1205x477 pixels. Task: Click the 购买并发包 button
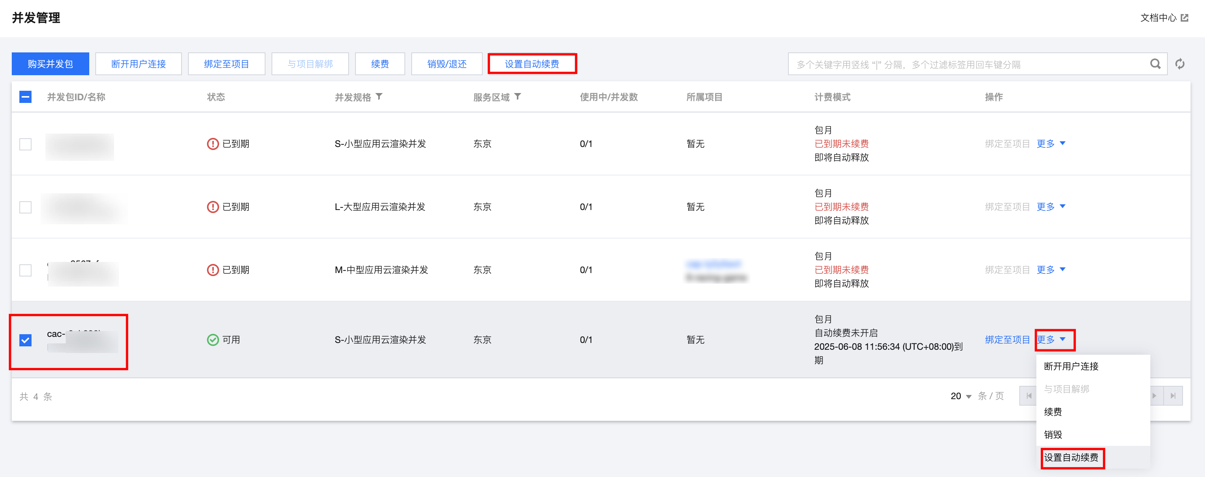click(x=50, y=64)
